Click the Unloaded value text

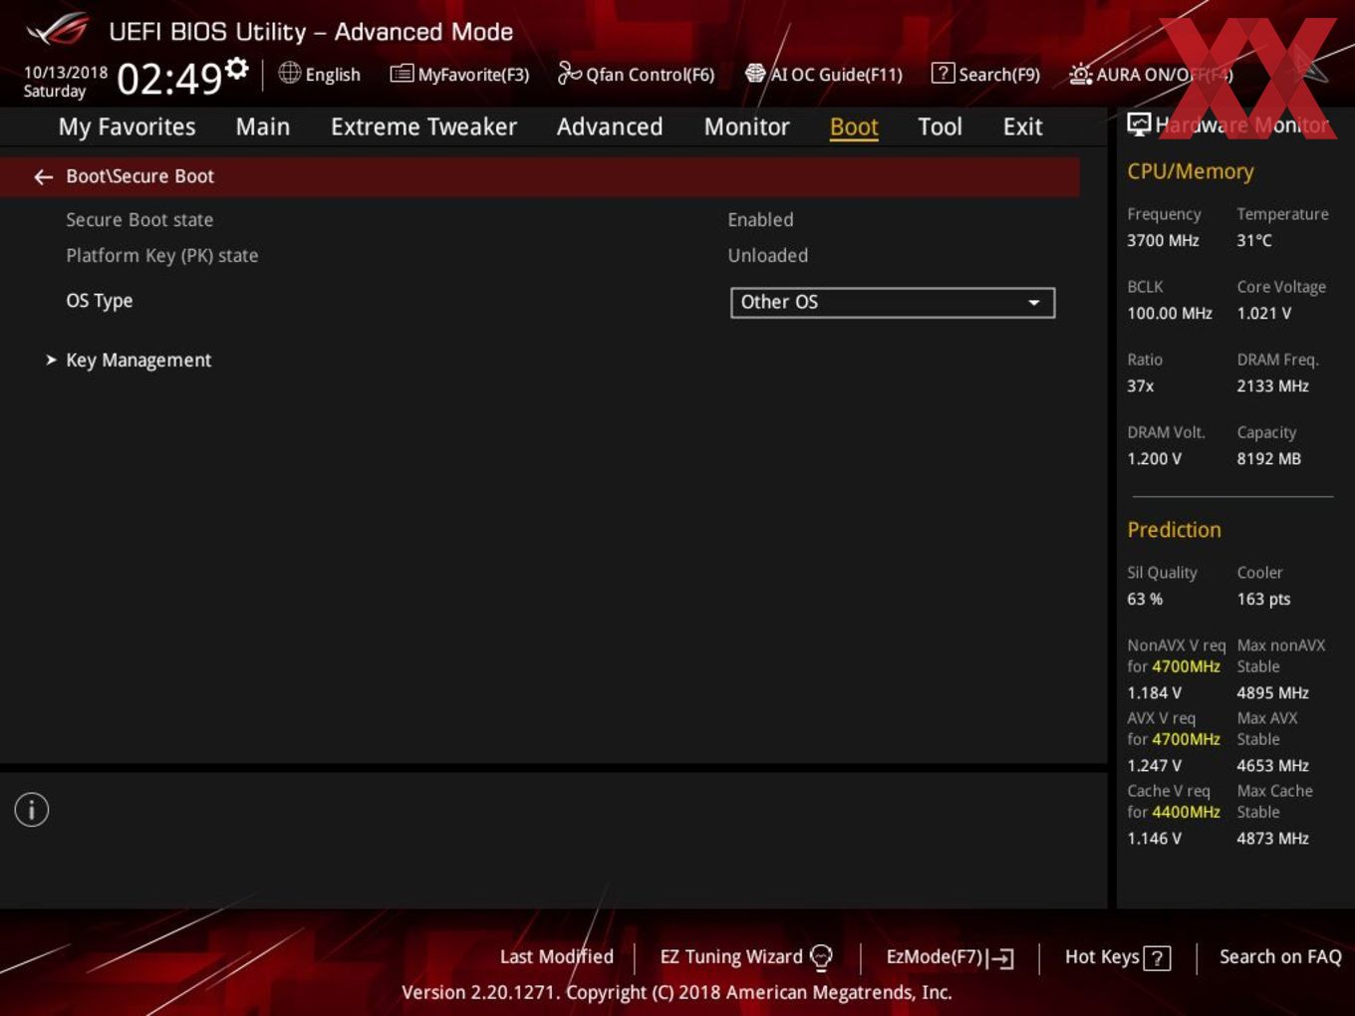(767, 256)
